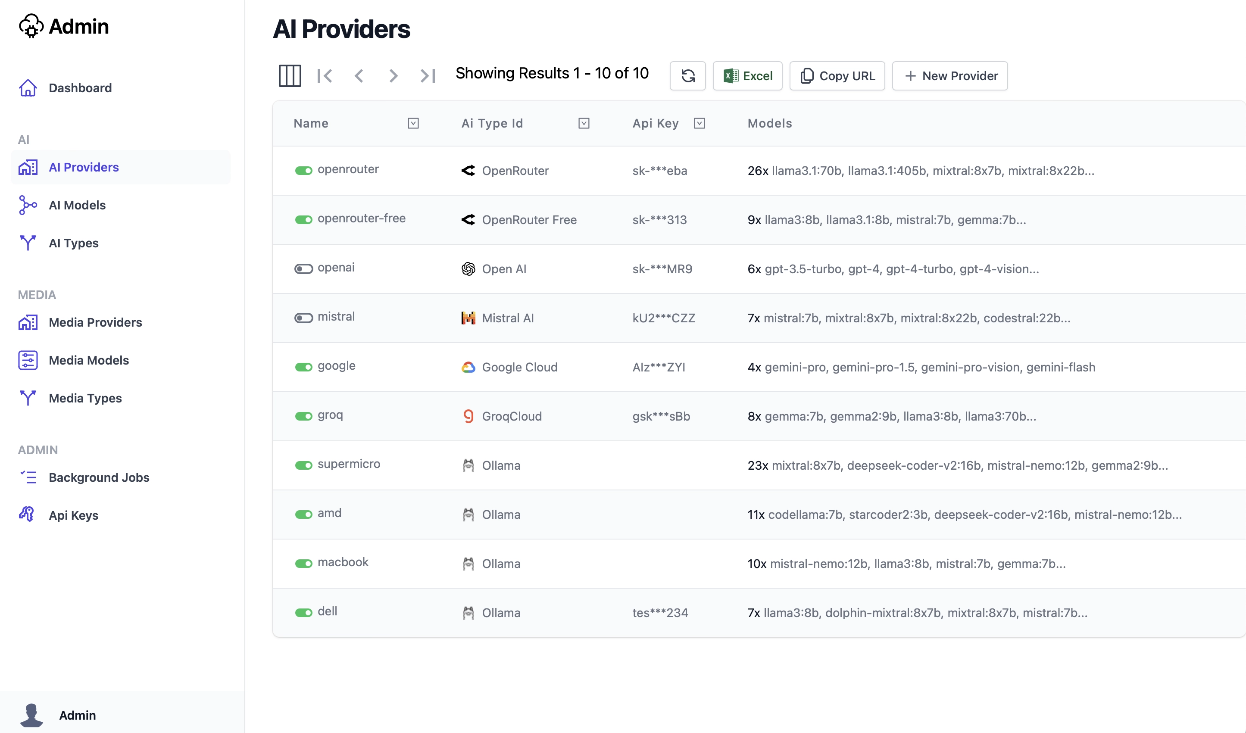Enable the openai provider toggle
Viewport: 1246px width, 733px height.
[303, 269]
